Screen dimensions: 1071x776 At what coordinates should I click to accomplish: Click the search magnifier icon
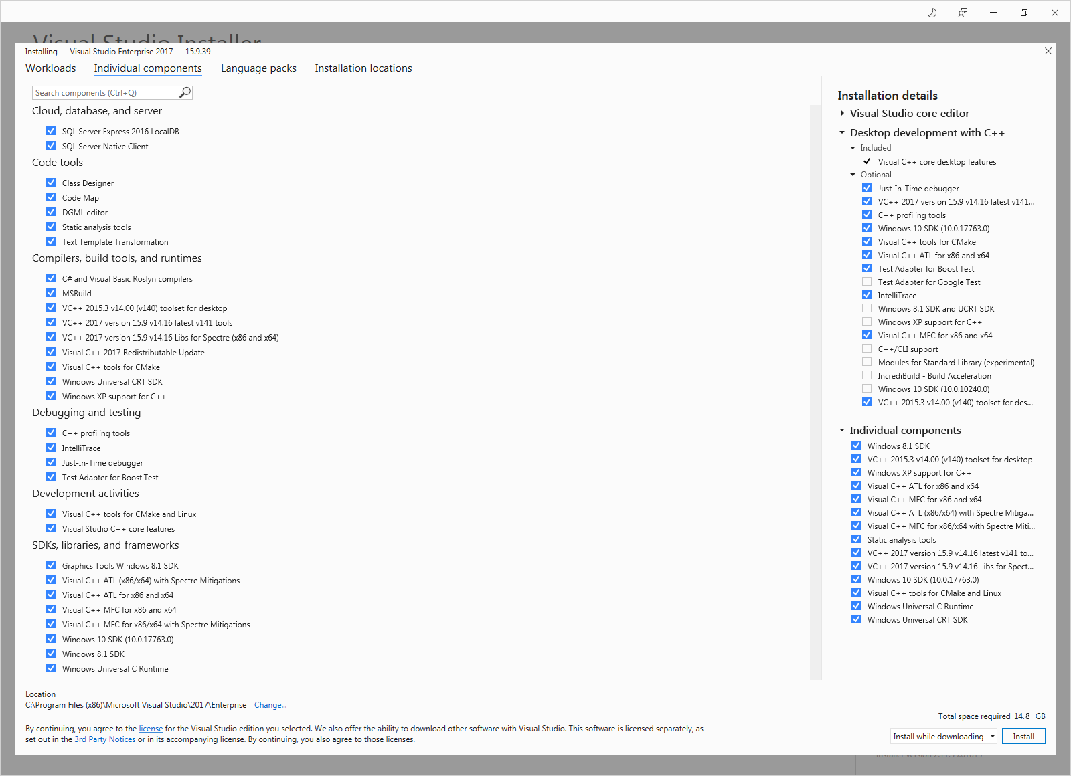[x=185, y=92]
